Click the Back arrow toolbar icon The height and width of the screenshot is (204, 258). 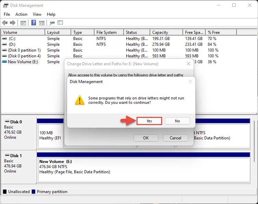pyautogui.click(x=5, y=23)
